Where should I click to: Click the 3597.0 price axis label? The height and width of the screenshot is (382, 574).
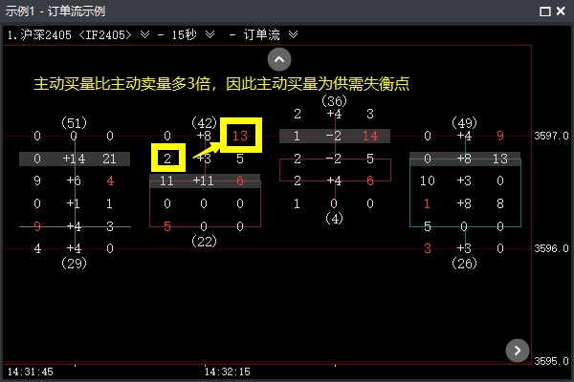[x=552, y=136]
